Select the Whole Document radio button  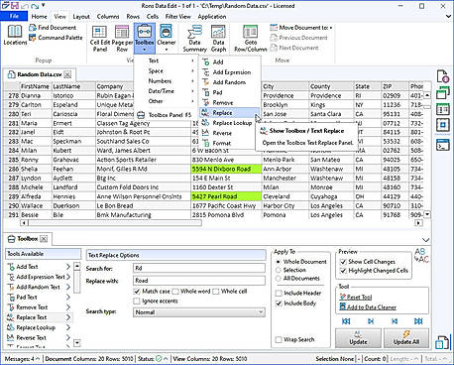pyautogui.click(x=279, y=262)
